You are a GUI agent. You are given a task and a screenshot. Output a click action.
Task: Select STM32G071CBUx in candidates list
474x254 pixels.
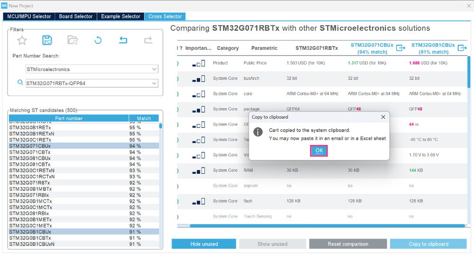84,146
